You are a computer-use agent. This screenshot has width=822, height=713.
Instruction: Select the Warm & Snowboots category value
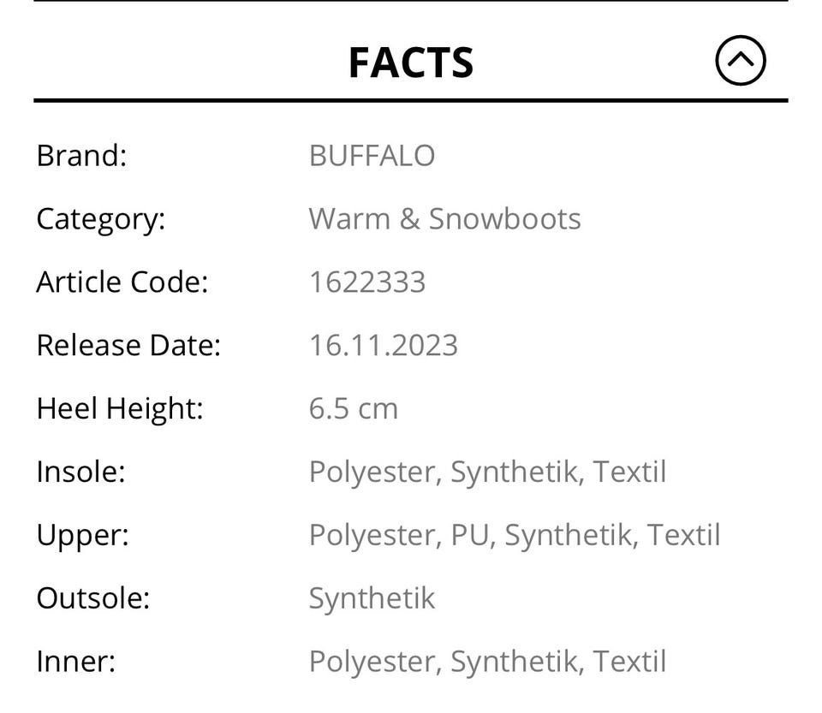point(444,219)
